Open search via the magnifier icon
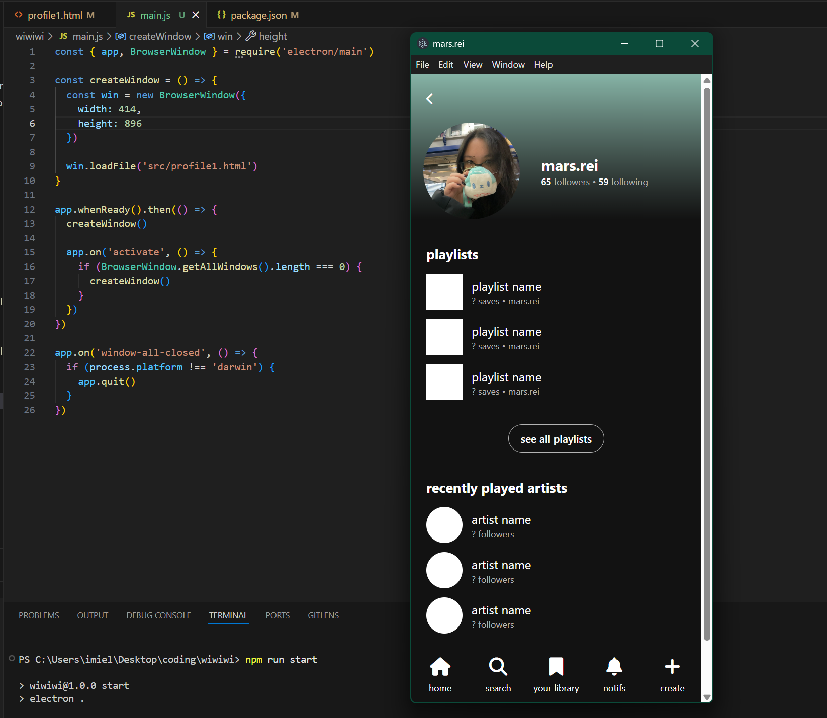This screenshot has width=827, height=718. click(498, 667)
